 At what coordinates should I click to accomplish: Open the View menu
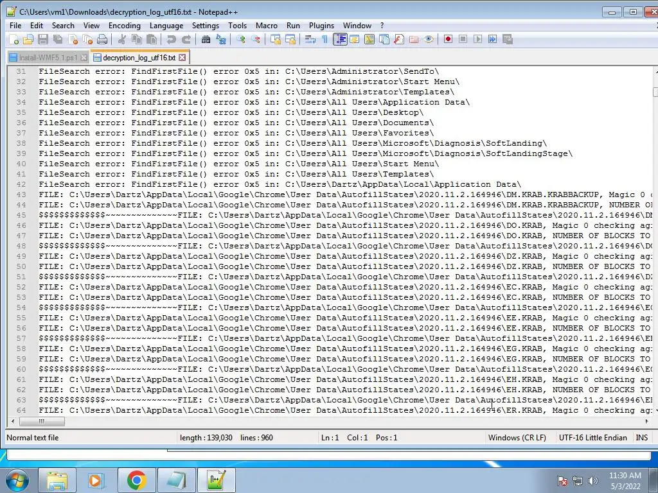click(x=91, y=26)
